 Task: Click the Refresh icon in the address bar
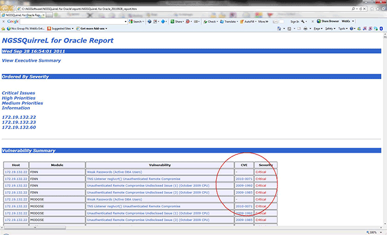click(x=360, y=9)
